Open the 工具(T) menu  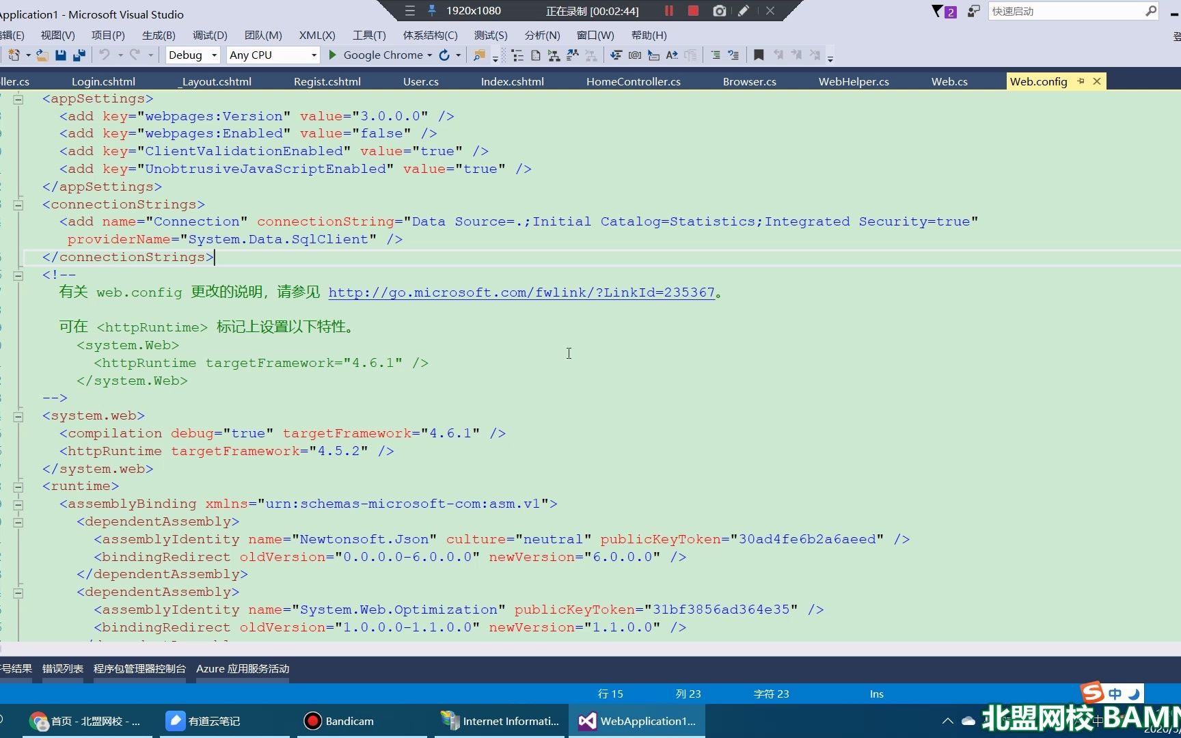click(x=369, y=35)
